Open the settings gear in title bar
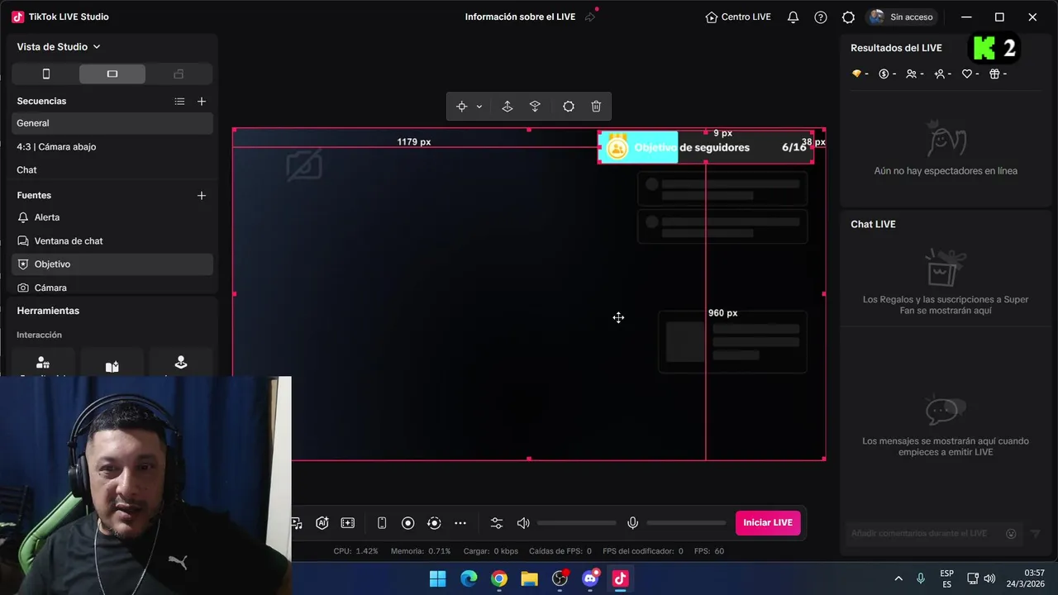 [x=848, y=17]
